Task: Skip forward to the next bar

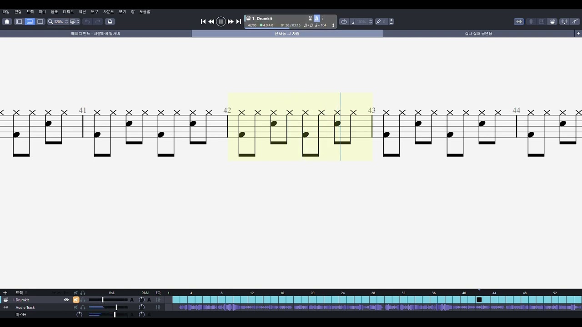Action: 231,21
